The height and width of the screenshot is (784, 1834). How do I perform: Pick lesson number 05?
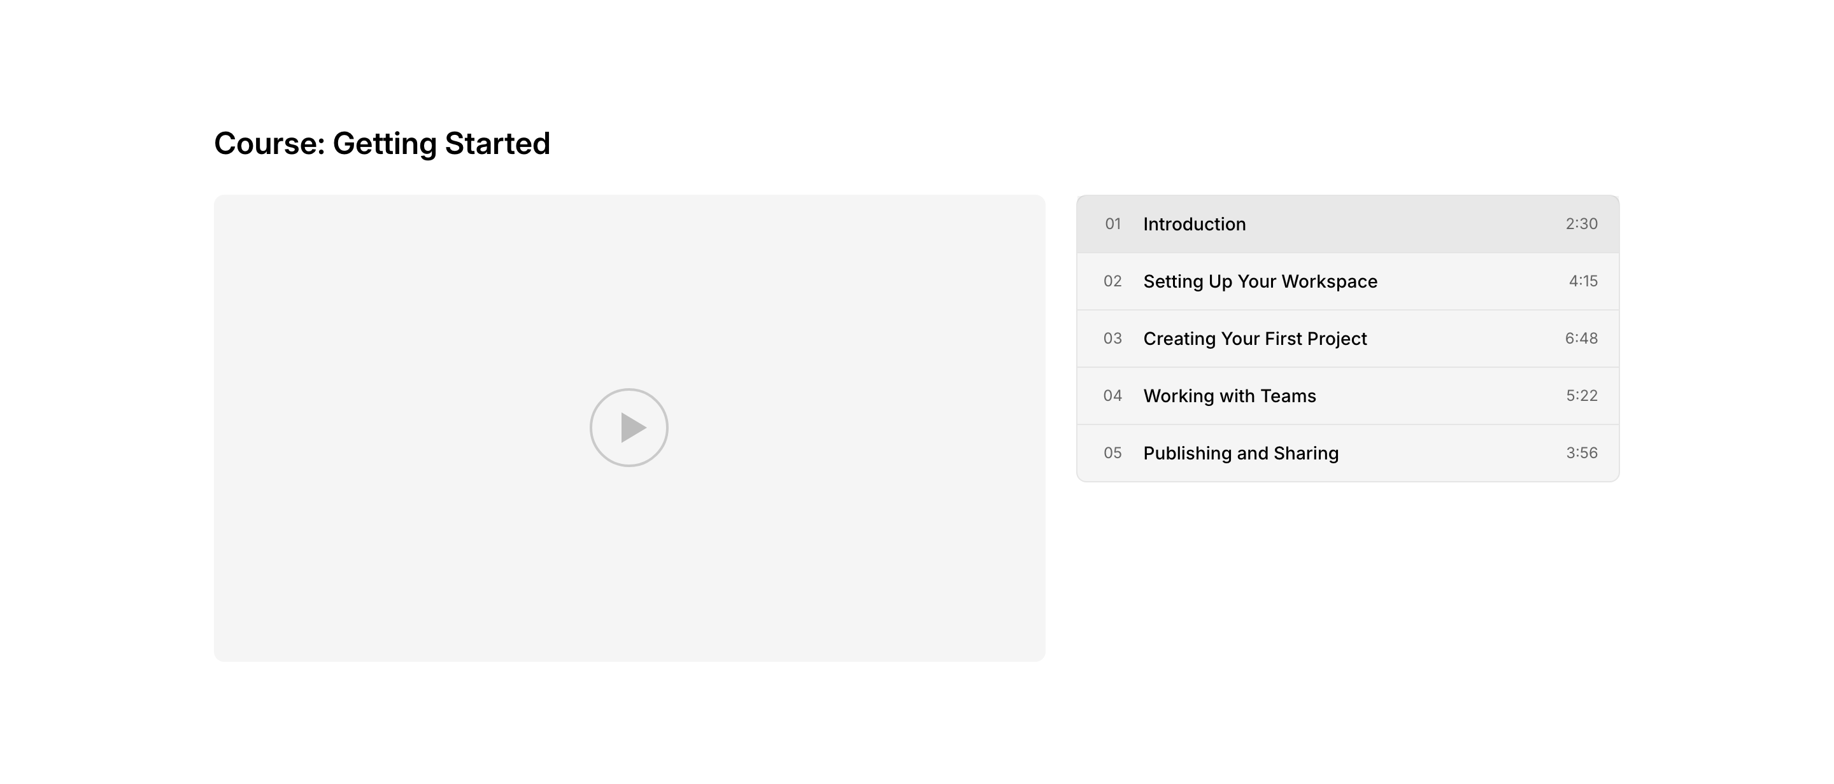point(1112,453)
